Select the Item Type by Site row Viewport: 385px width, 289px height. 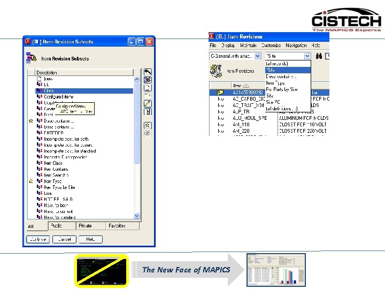(x=84, y=187)
